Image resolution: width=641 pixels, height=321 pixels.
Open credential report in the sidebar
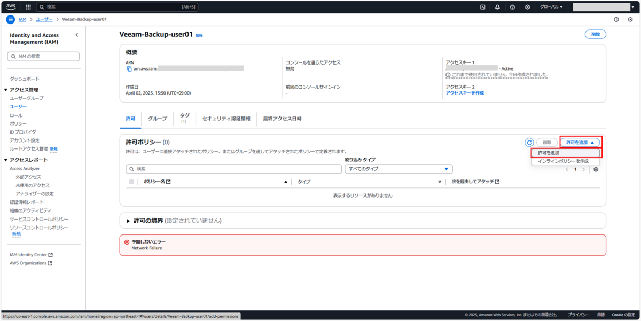27,202
